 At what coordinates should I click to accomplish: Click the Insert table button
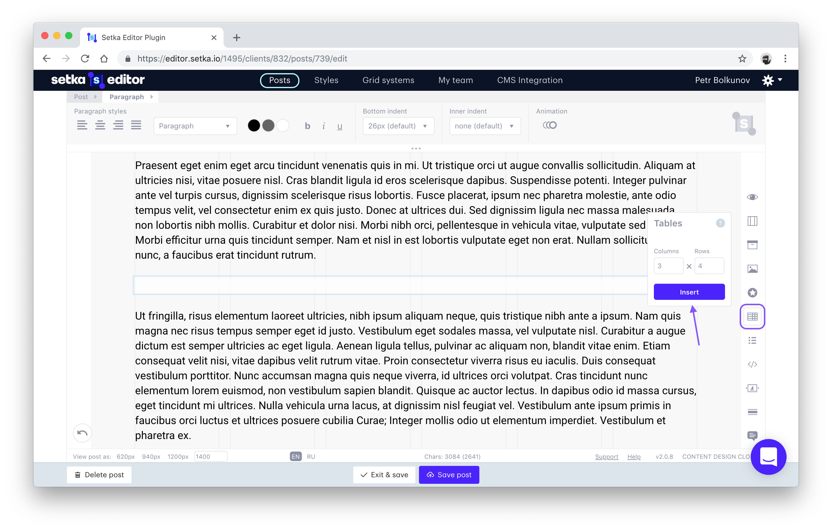click(689, 292)
